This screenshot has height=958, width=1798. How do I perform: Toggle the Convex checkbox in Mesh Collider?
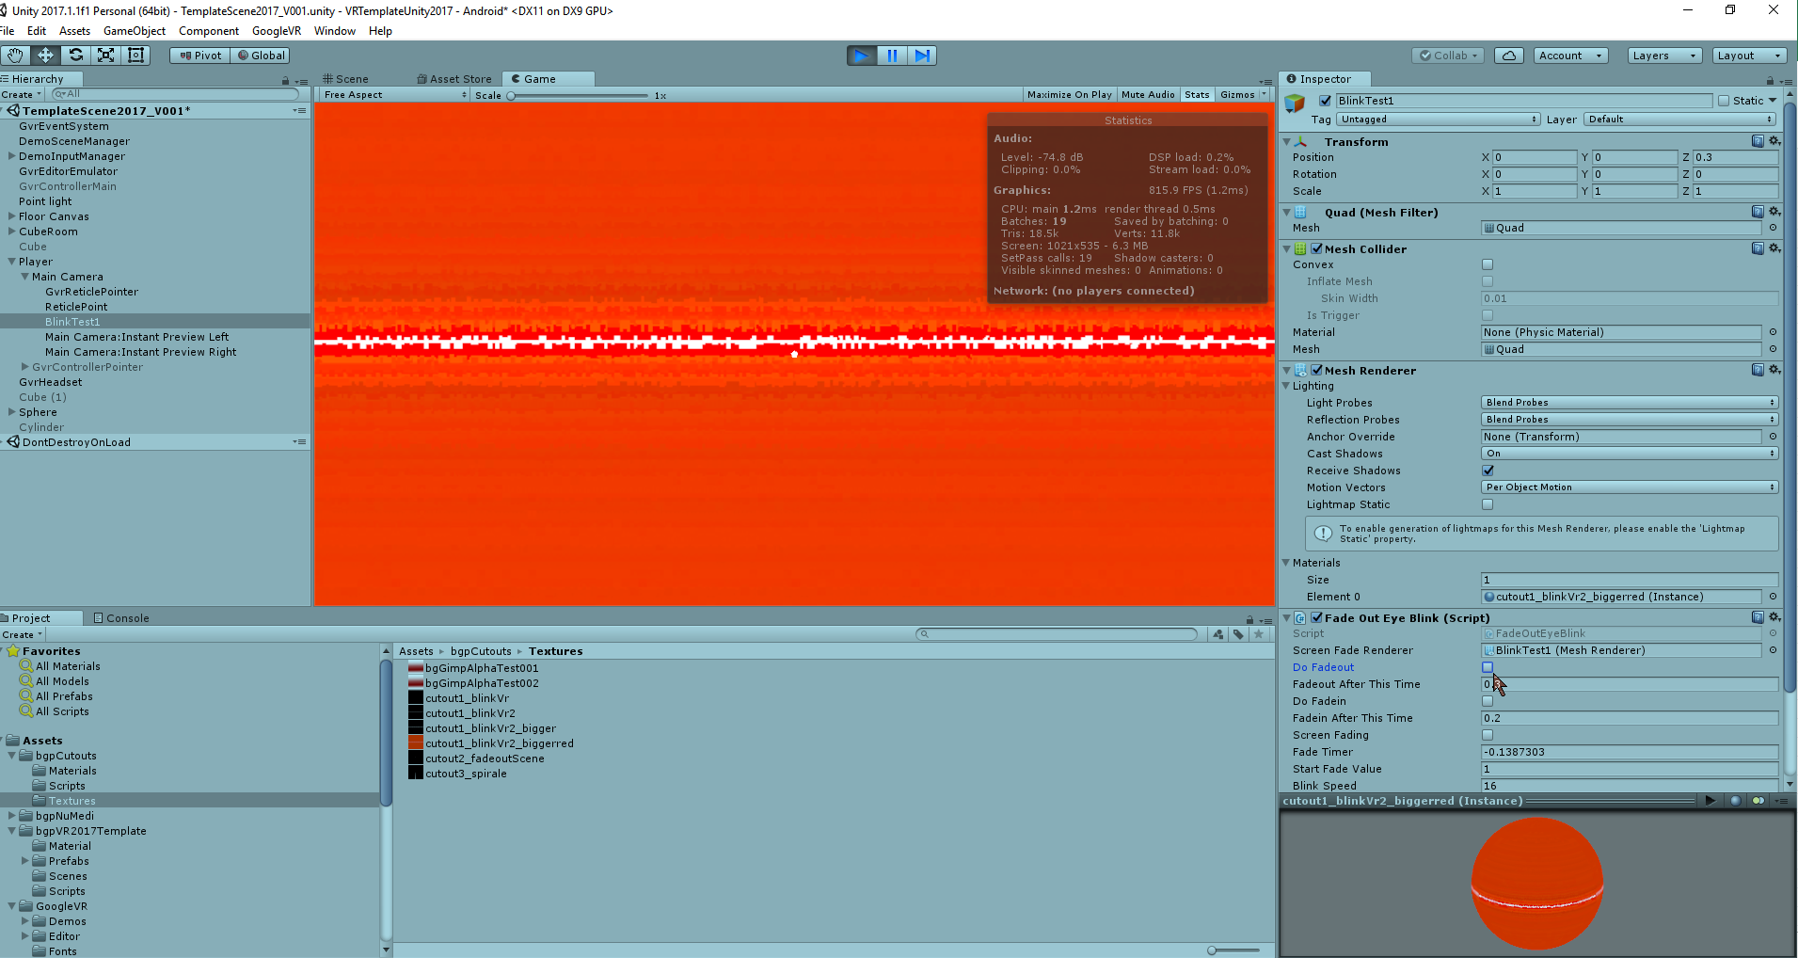pyautogui.click(x=1488, y=264)
